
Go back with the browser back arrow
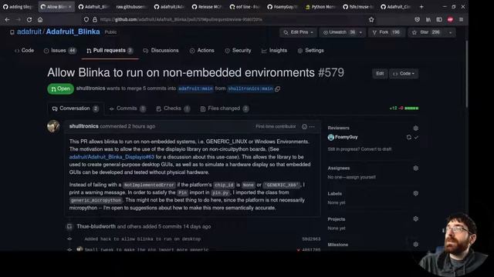[7, 19]
